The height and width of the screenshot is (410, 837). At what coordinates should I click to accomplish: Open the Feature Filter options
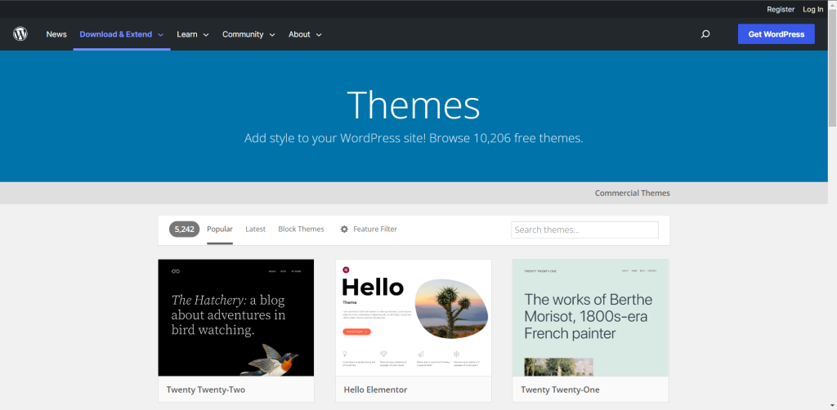(369, 230)
